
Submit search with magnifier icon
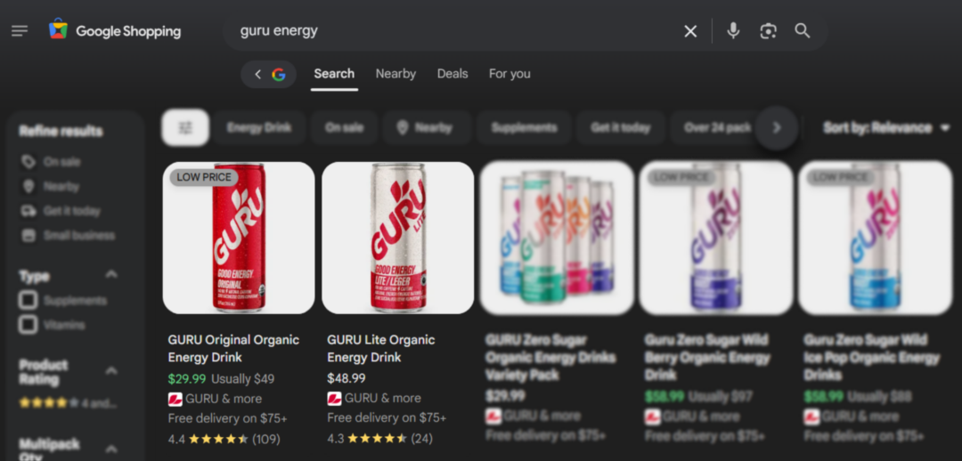point(803,30)
